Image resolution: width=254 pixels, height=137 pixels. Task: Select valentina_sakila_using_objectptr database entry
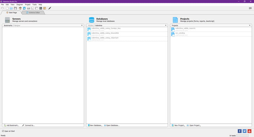pos(127,39)
